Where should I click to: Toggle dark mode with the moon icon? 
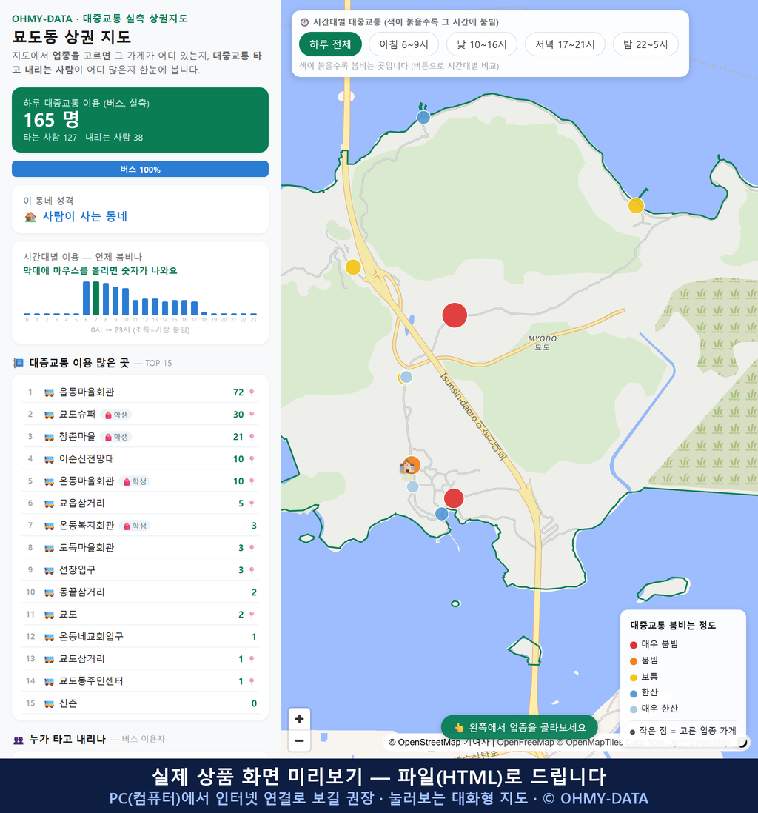coord(742,743)
